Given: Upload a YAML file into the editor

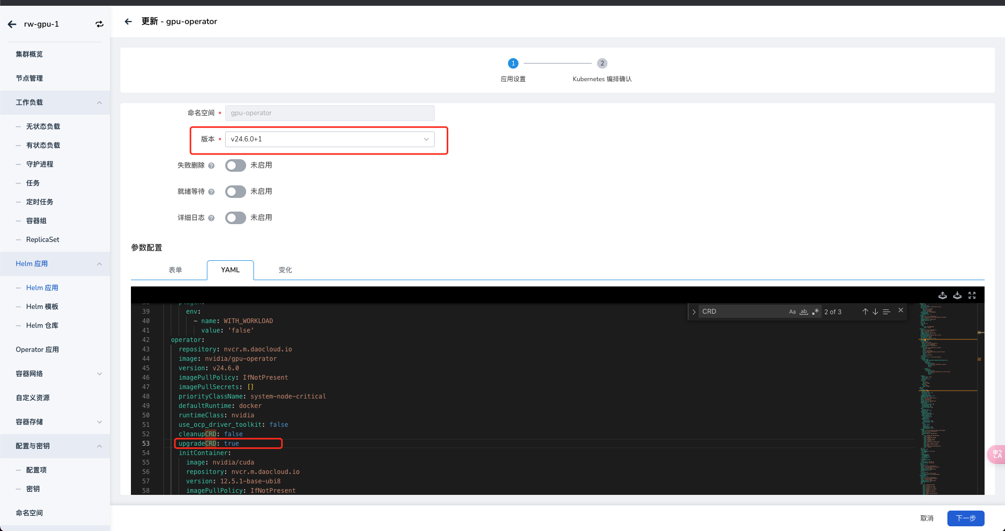Looking at the screenshot, I should click(x=943, y=295).
